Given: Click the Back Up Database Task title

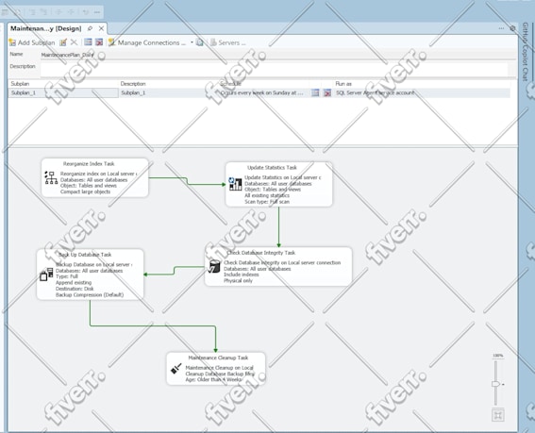Looking at the screenshot, I should click(x=85, y=255).
